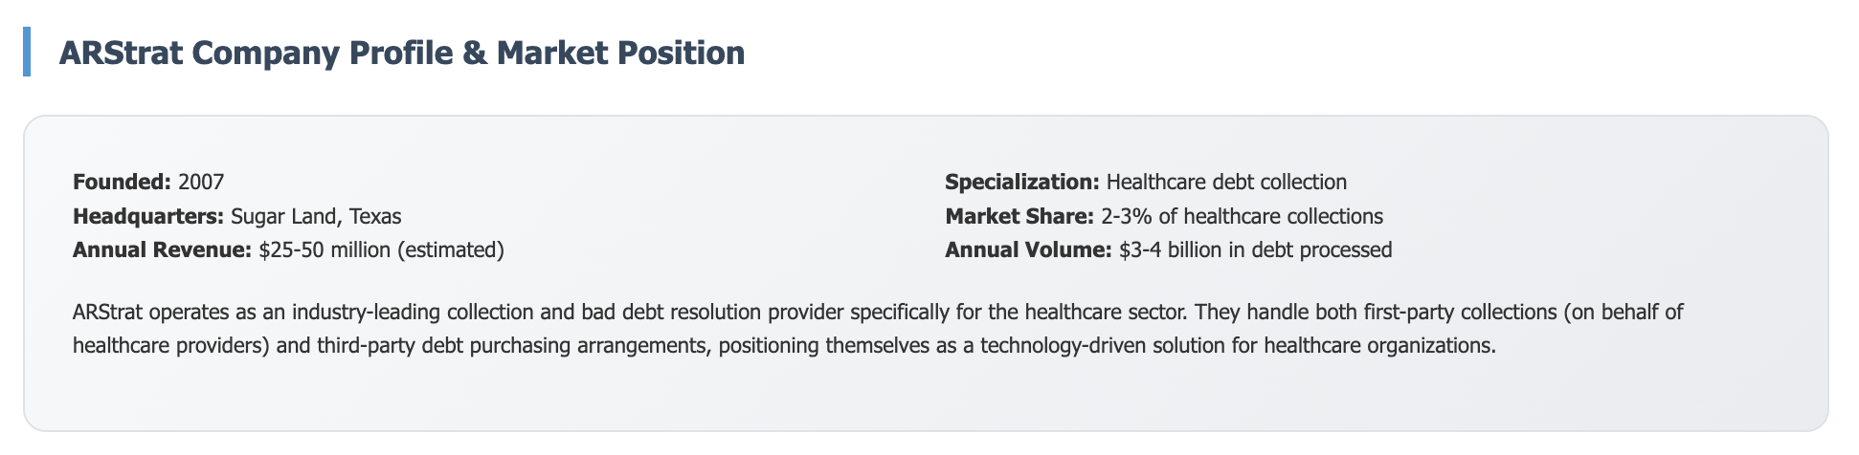
Task: Click the second line mentioning third-party debt purchasing
Action: 784,345
